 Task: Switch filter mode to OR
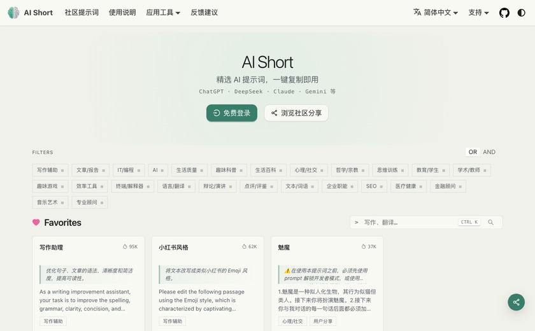[x=473, y=152]
